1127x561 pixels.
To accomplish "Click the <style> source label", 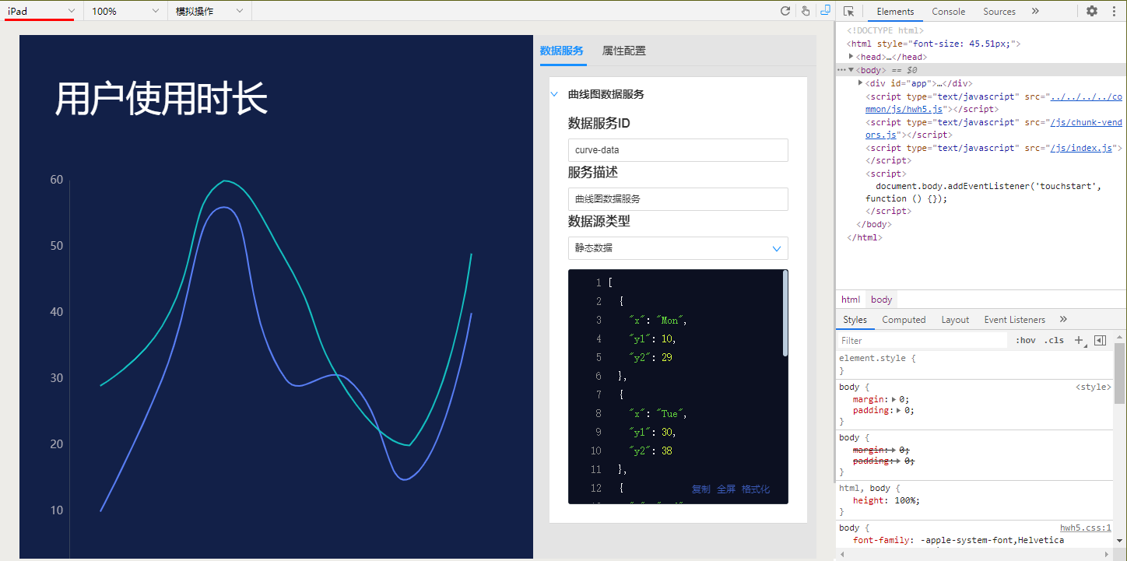I will [x=1094, y=387].
